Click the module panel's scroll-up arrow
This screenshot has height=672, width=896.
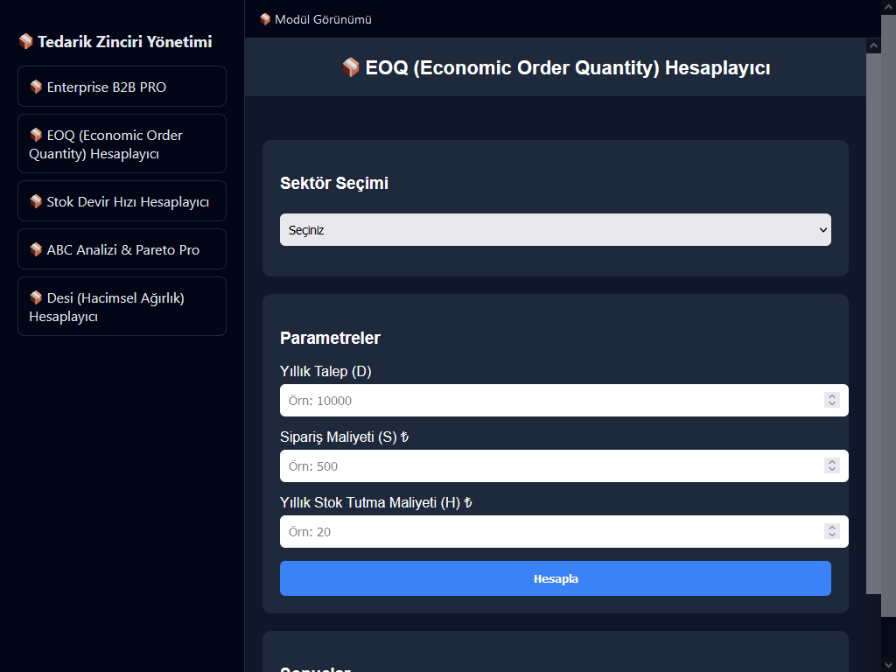873,45
